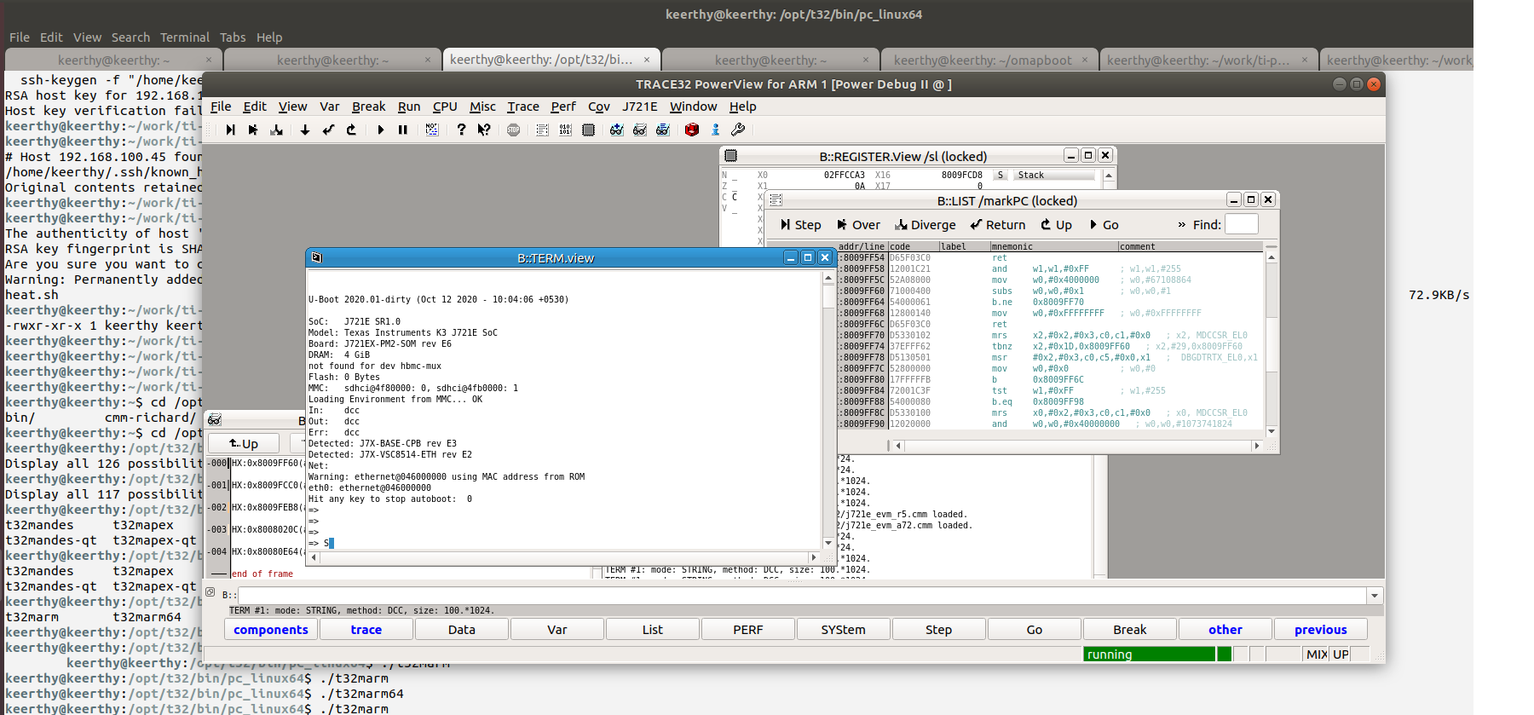Open the Perf menu
The image size is (1534, 715).
[563, 107]
